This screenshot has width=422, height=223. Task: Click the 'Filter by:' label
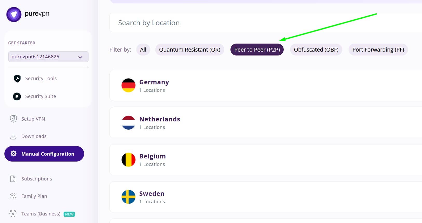(120, 50)
